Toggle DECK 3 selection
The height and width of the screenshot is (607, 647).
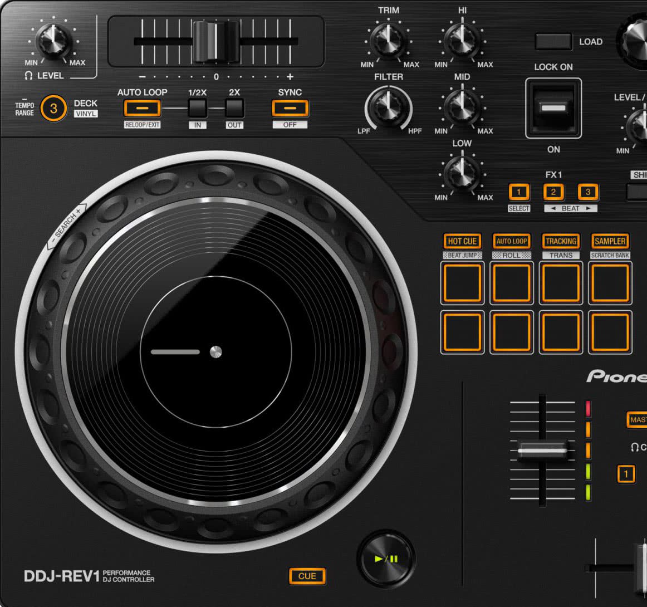tap(54, 107)
